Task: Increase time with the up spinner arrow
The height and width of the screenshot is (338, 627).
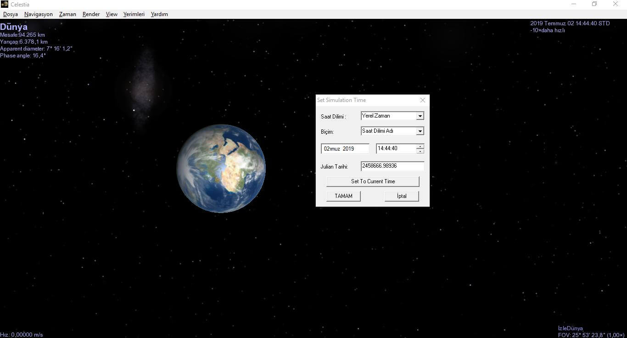Action: (x=420, y=146)
